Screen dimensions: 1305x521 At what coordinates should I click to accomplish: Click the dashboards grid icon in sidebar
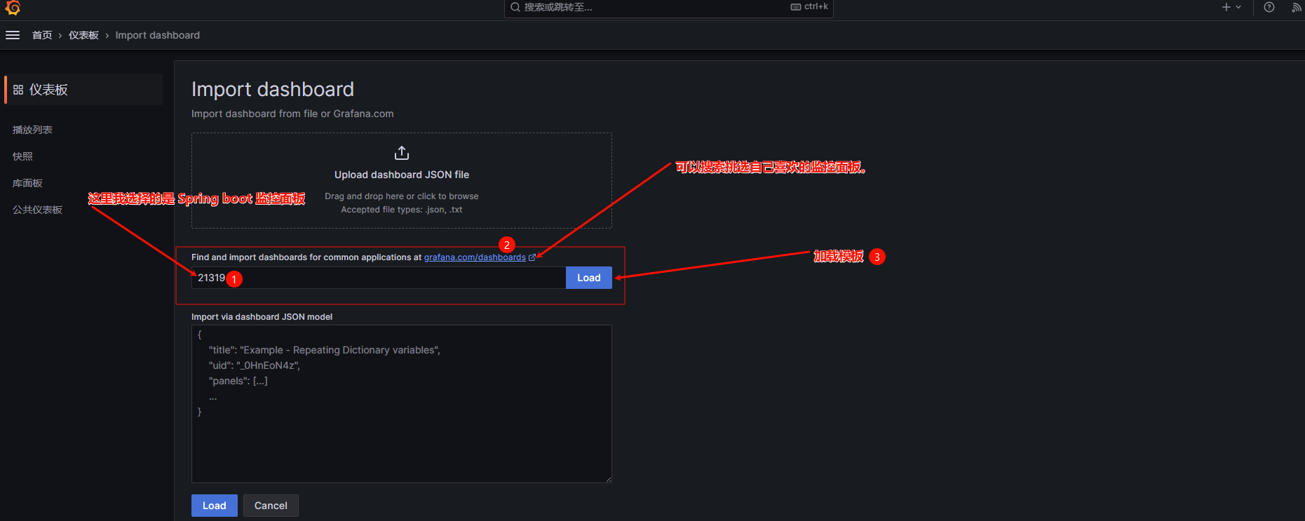(x=18, y=90)
